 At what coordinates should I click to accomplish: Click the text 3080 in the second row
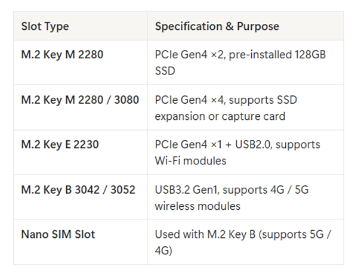pyautogui.click(x=126, y=100)
